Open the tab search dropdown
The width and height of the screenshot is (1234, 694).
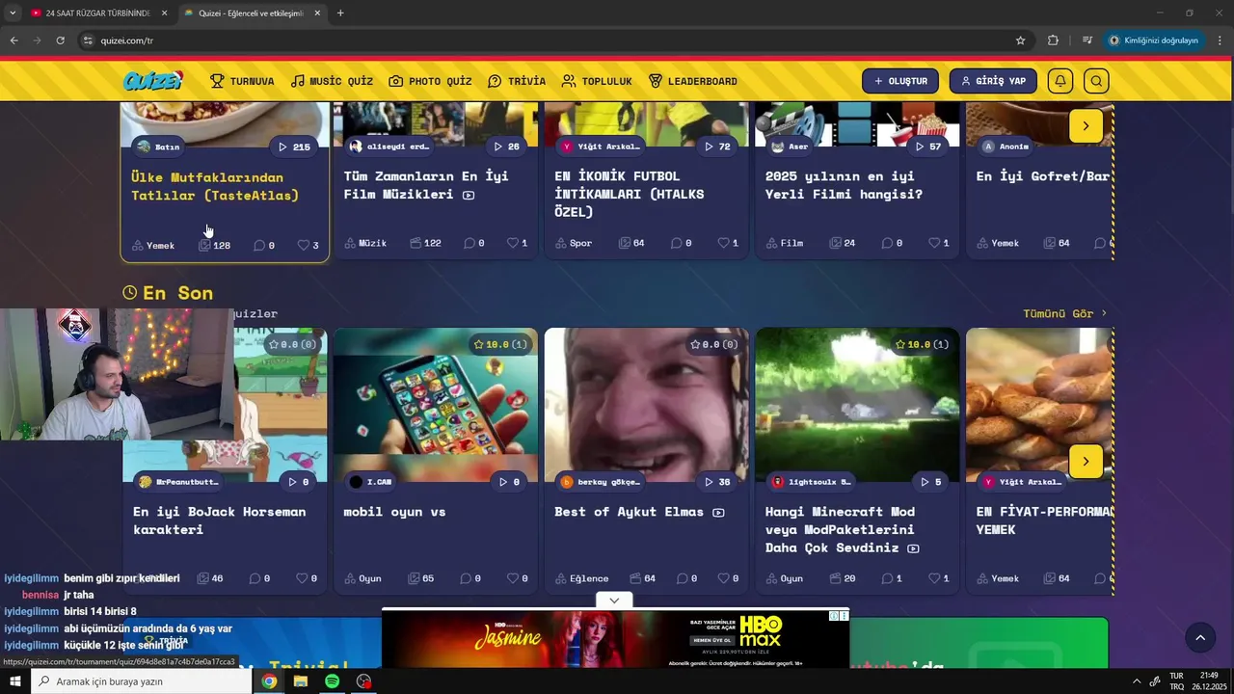click(13, 13)
